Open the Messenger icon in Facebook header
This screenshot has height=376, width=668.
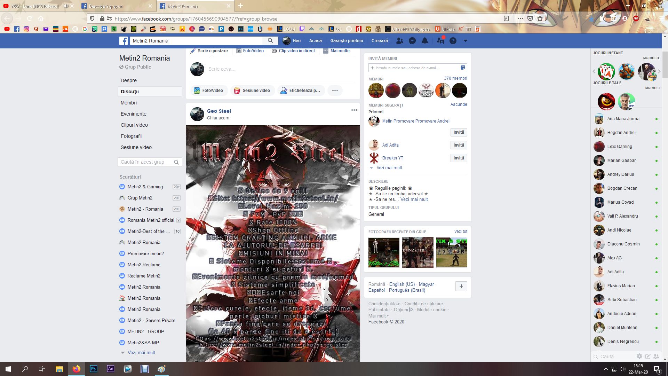point(412,41)
